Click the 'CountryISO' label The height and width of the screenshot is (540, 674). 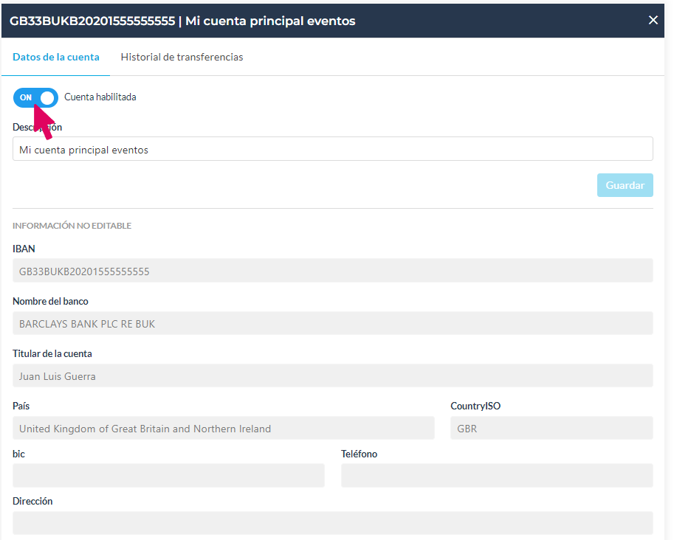(x=475, y=406)
